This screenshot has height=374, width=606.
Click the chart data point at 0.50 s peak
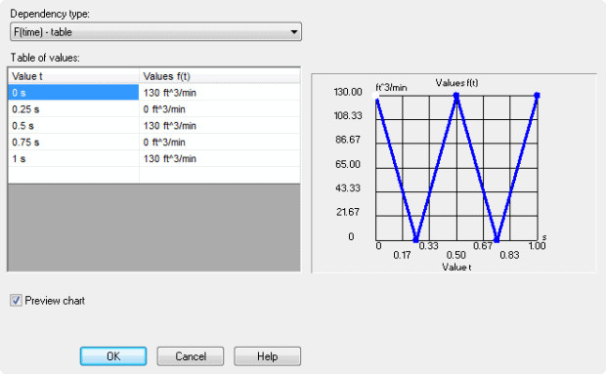pyautogui.click(x=456, y=95)
